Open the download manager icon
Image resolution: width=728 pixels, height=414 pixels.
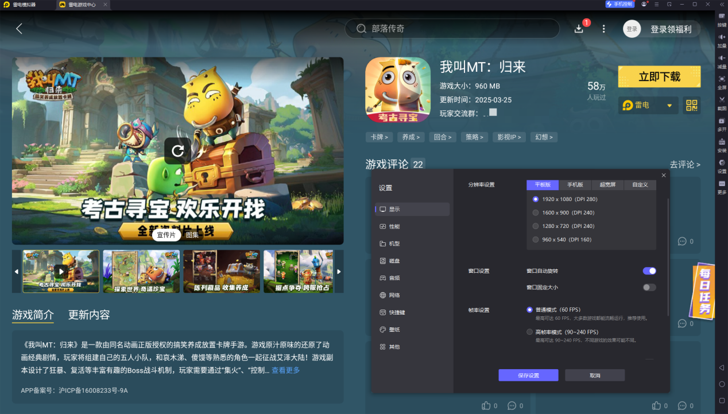(x=579, y=29)
